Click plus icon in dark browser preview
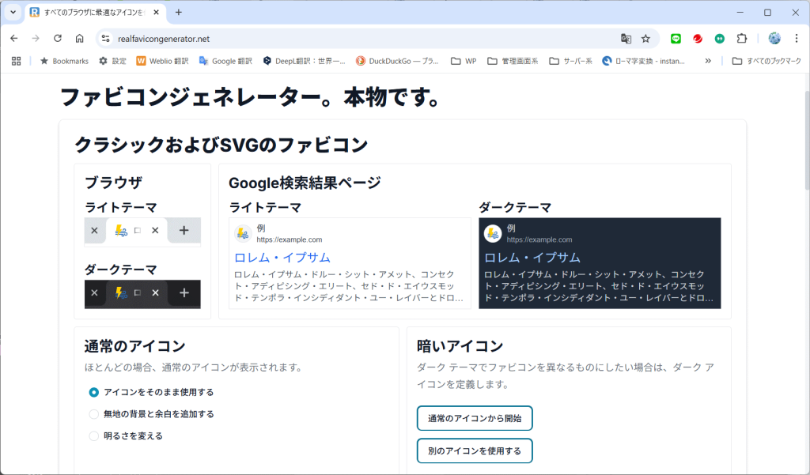810x475 pixels. [x=184, y=292]
